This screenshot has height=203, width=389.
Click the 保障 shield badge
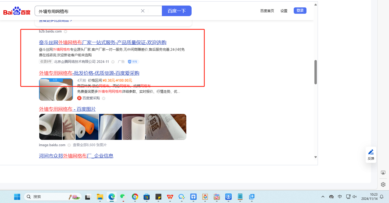pyautogui.click(x=133, y=62)
